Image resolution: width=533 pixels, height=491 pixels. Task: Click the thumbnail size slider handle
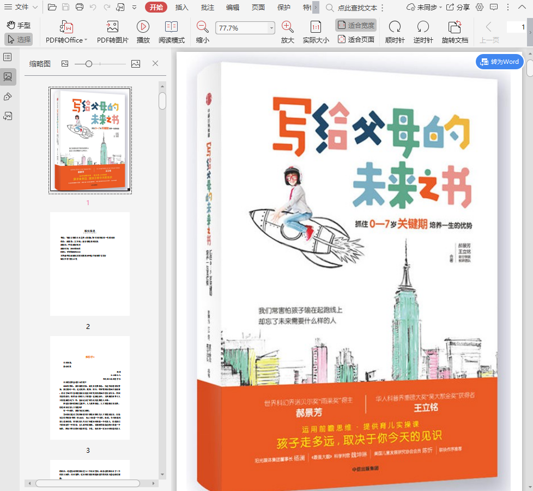(89, 64)
